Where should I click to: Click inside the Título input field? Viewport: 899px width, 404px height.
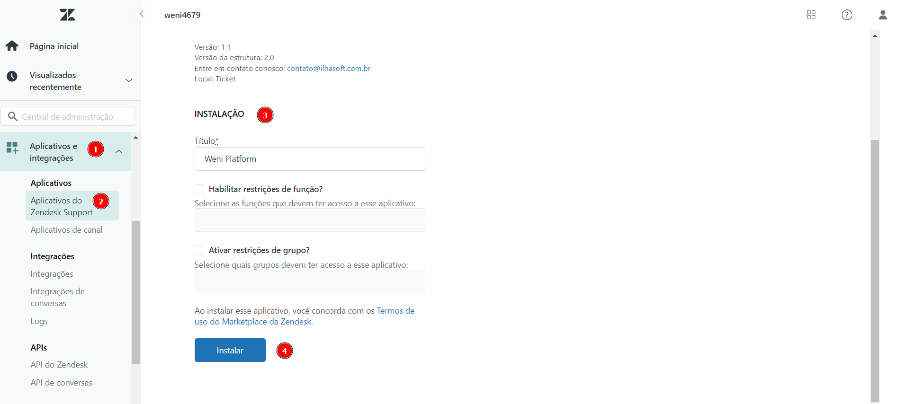(x=309, y=159)
